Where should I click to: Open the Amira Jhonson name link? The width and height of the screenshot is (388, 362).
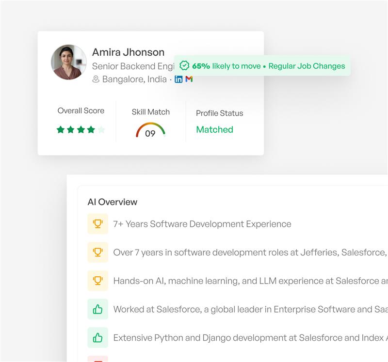(x=128, y=52)
